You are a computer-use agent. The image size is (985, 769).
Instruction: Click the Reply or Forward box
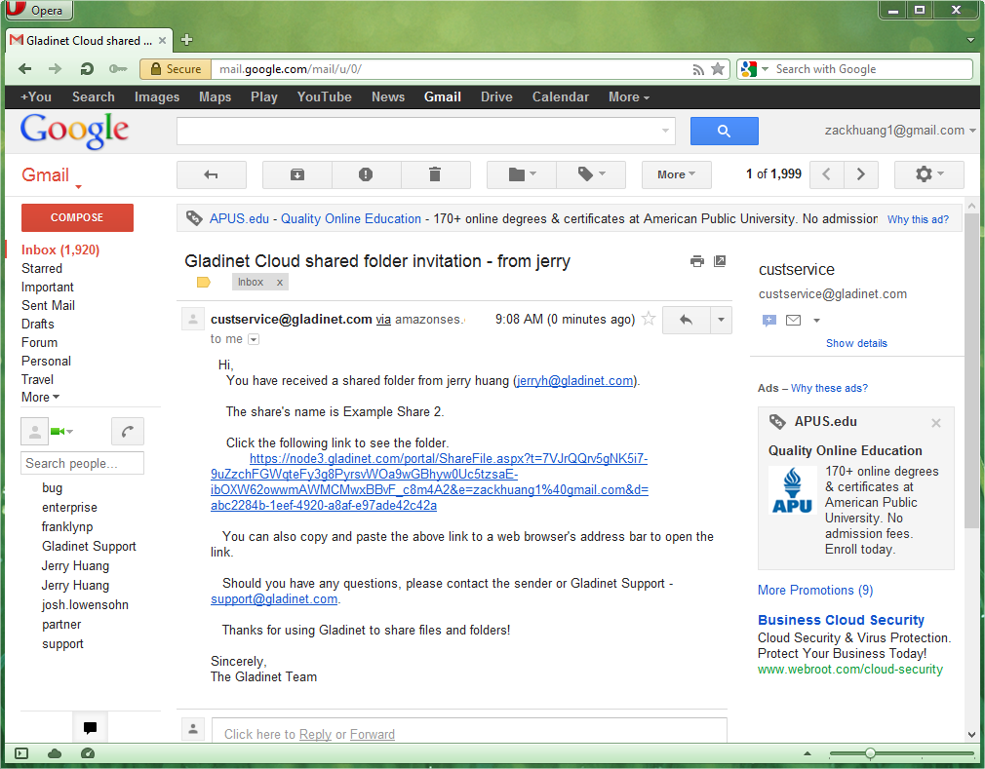469,732
